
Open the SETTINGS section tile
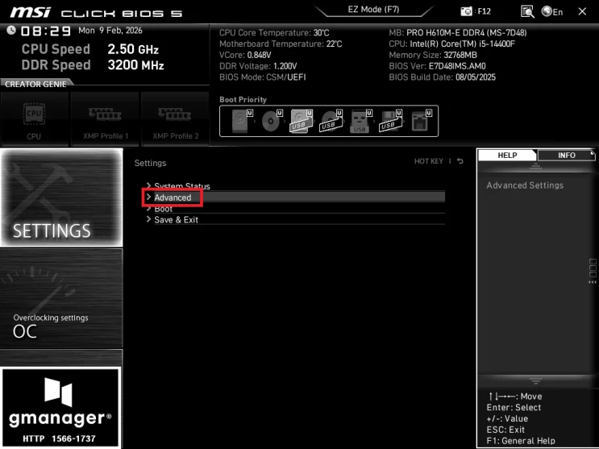coord(61,197)
